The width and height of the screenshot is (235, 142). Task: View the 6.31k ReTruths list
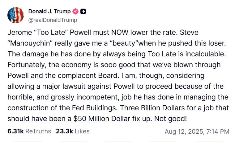tap(29, 131)
